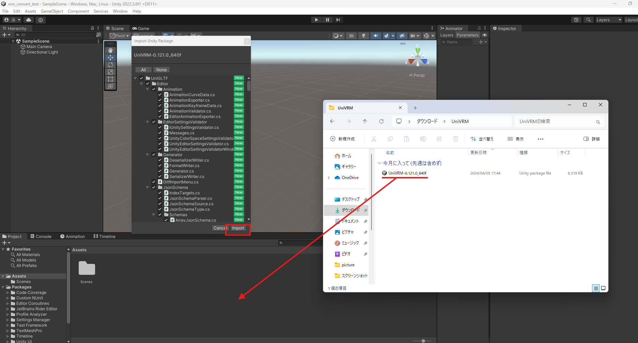The height and width of the screenshot is (343, 638).
Task: Select the Rotate tool in Scene toolbar
Action: point(110,65)
